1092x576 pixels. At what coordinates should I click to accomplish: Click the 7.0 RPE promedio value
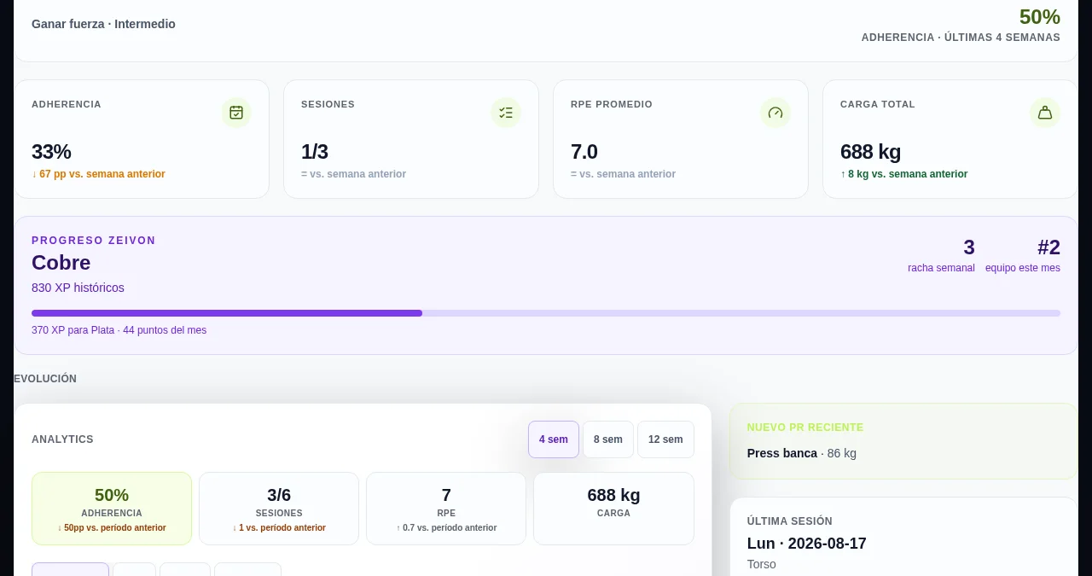point(584,152)
